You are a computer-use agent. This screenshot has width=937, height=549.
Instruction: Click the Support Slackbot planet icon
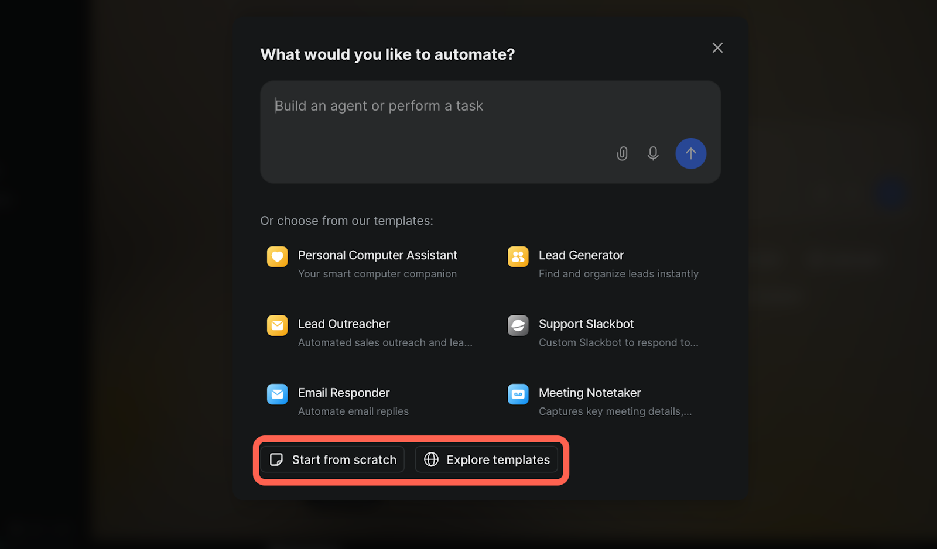point(518,325)
